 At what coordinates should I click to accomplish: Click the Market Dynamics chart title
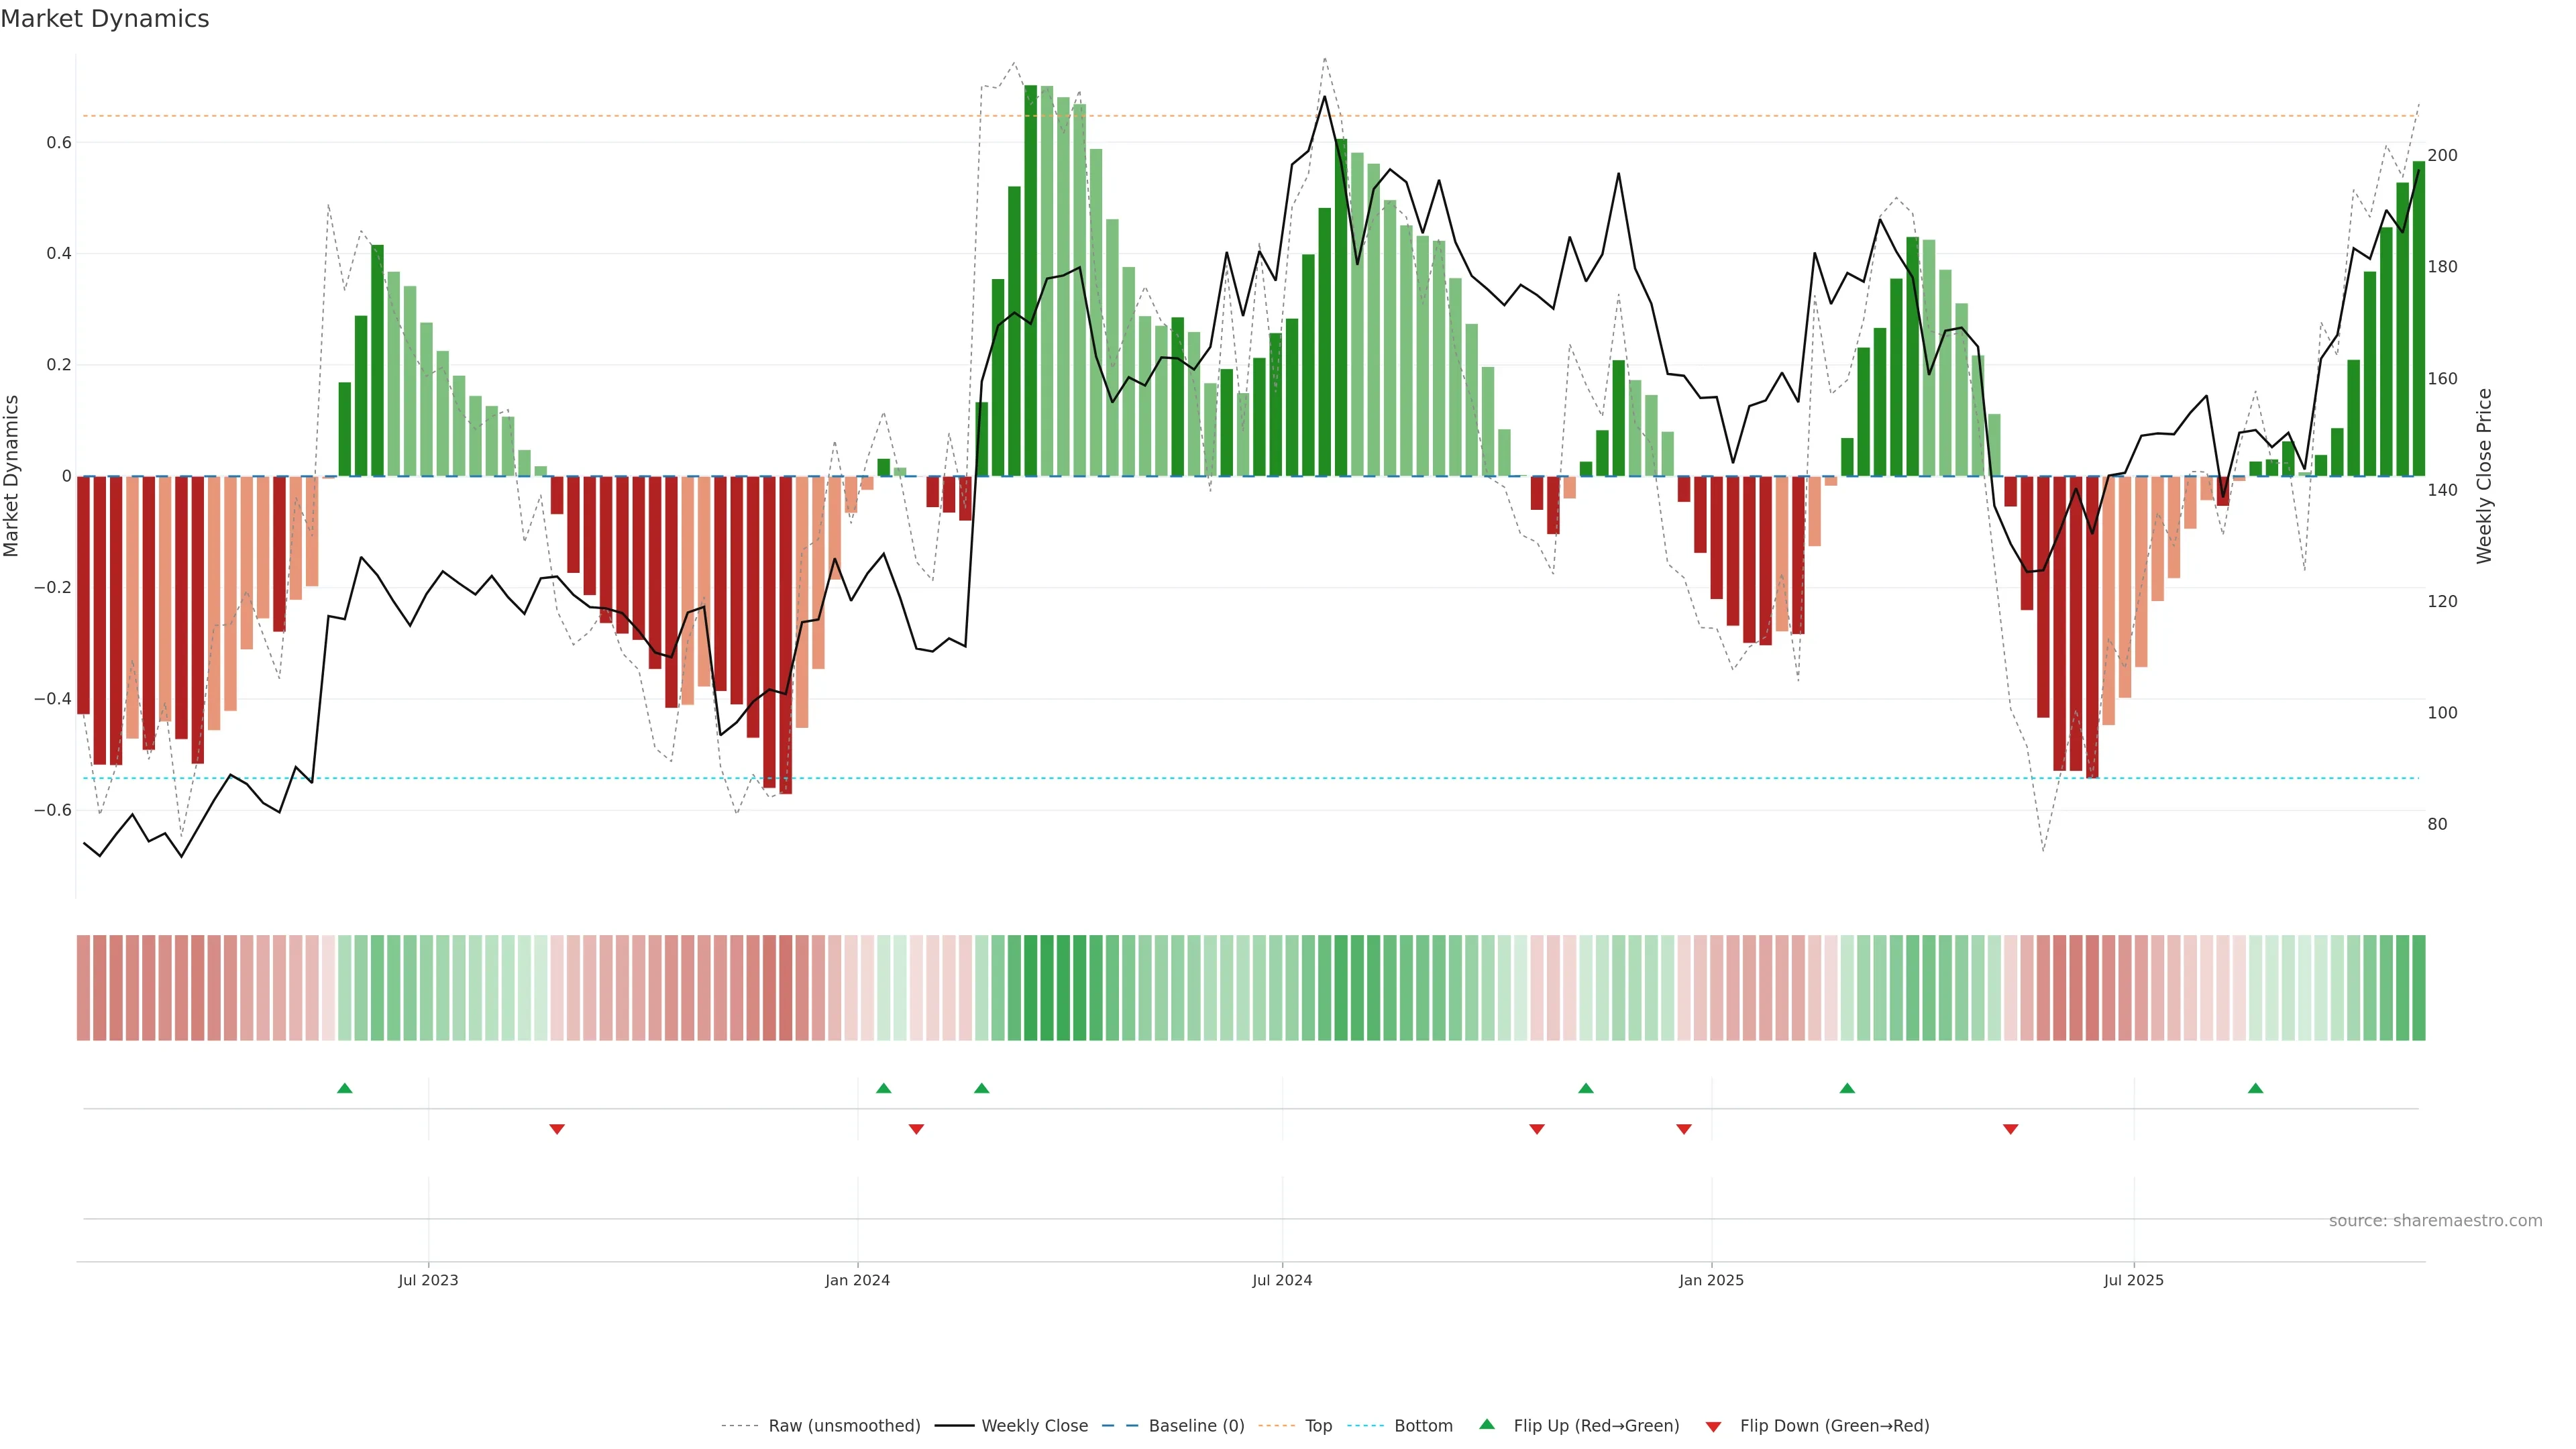[x=105, y=19]
